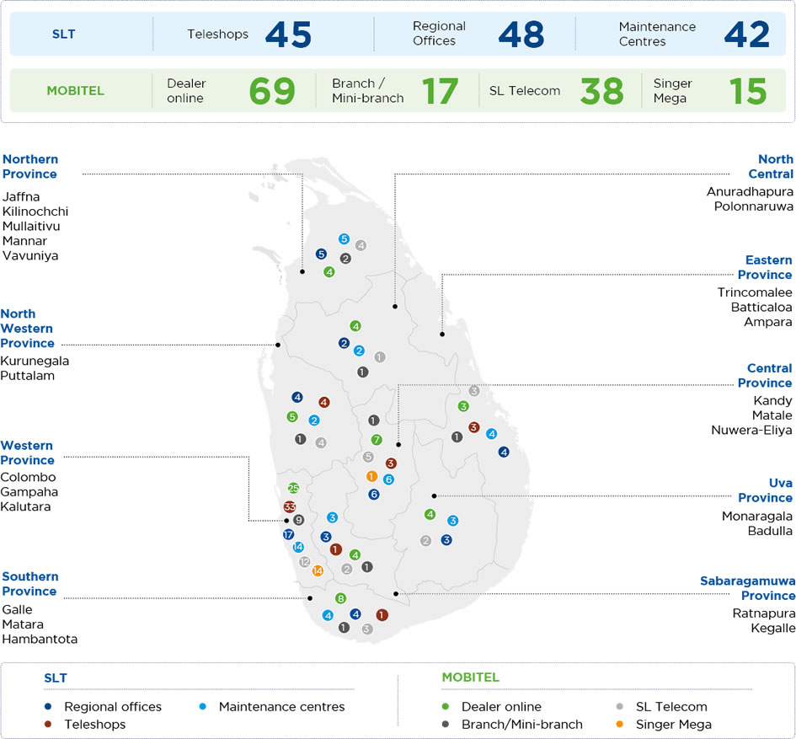
Task: Select the Regional Offices count 48
Action: coord(521,35)
